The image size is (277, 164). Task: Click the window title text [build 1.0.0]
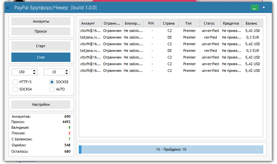click(84, 8)
